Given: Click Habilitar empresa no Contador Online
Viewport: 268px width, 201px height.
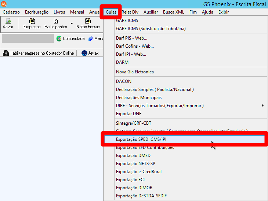Looking at the screenshot, I should (39, 53).
